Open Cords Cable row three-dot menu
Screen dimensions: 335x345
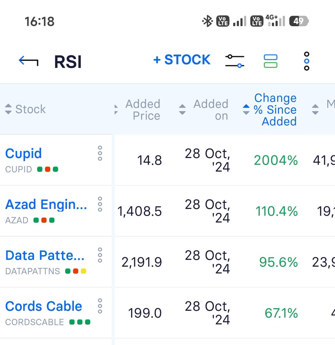pos(100,306)
